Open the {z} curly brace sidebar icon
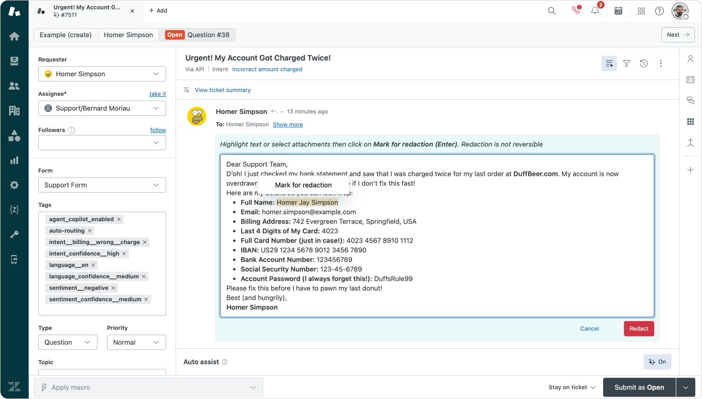The width and height of the screenshot is (702, 399). [14, 210]
